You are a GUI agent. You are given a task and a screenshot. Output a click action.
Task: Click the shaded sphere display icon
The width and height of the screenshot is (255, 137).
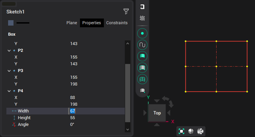(x=191, y=131)
